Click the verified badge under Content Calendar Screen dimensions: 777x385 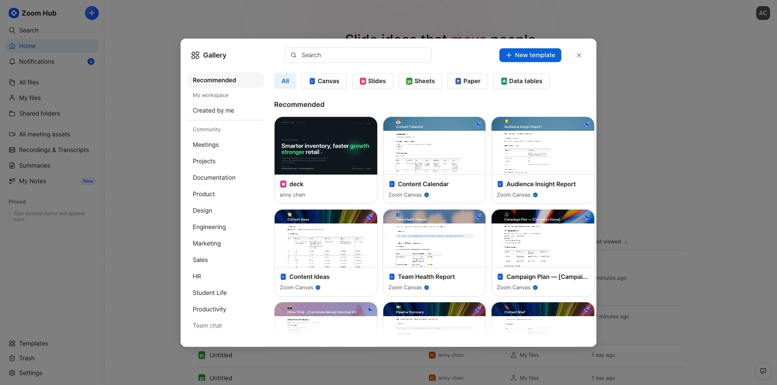click(x=427, y=195)
